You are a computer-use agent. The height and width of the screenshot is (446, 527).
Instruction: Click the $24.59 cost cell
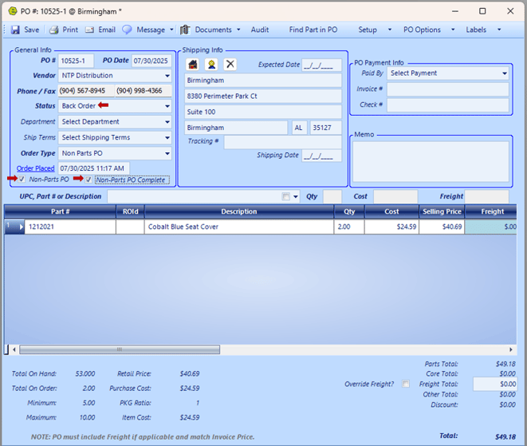pos(391,227)
